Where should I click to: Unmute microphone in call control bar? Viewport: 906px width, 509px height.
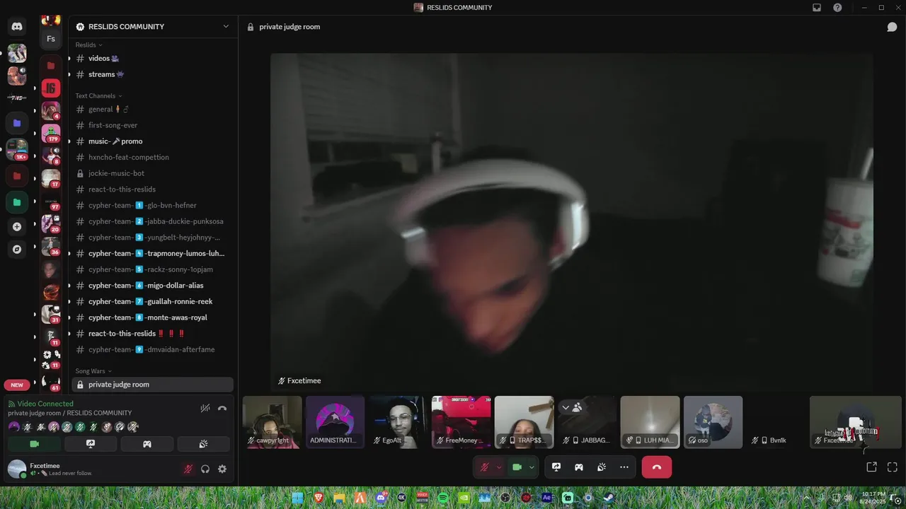[x=485, y=467]
